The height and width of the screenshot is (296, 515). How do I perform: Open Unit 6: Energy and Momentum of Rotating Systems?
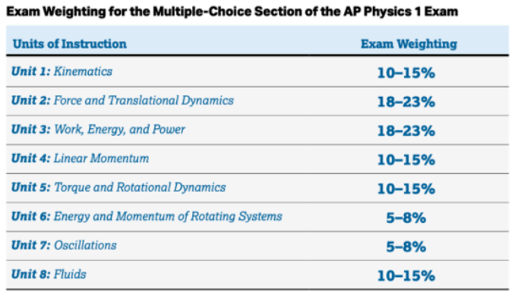[147, 216]
